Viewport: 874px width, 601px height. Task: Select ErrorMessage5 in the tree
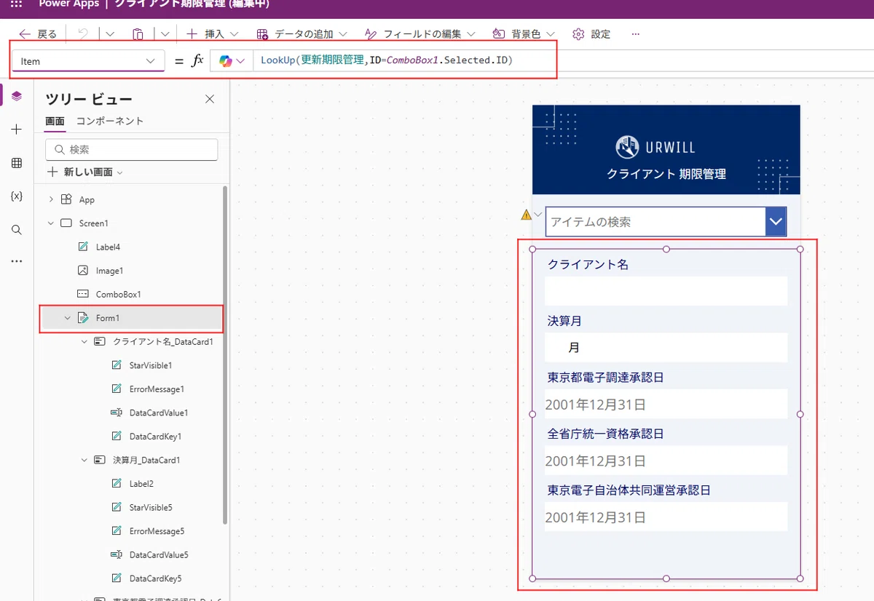157,531
